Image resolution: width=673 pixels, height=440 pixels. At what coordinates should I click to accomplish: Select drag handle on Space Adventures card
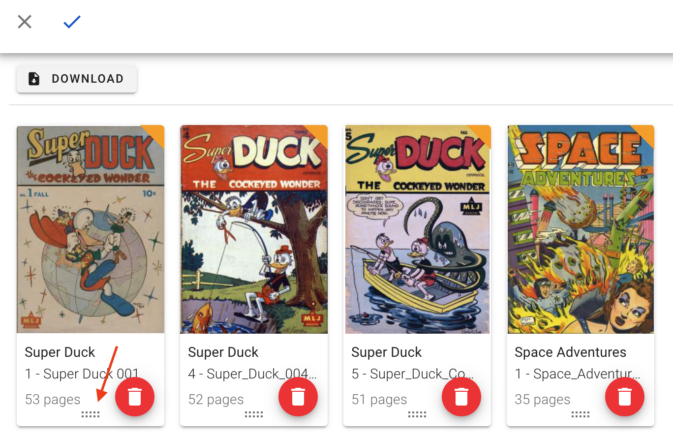[x=581, y=415]
